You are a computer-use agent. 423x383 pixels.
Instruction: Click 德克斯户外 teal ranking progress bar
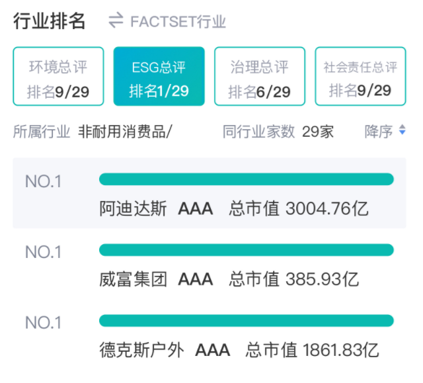(246, 321)
